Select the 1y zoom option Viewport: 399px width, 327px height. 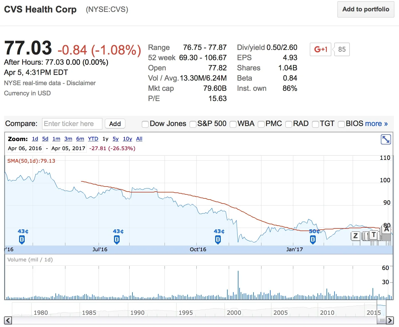coord(105,139)
